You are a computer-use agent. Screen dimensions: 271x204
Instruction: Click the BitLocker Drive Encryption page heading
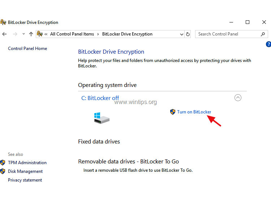[x=111, y=52]
